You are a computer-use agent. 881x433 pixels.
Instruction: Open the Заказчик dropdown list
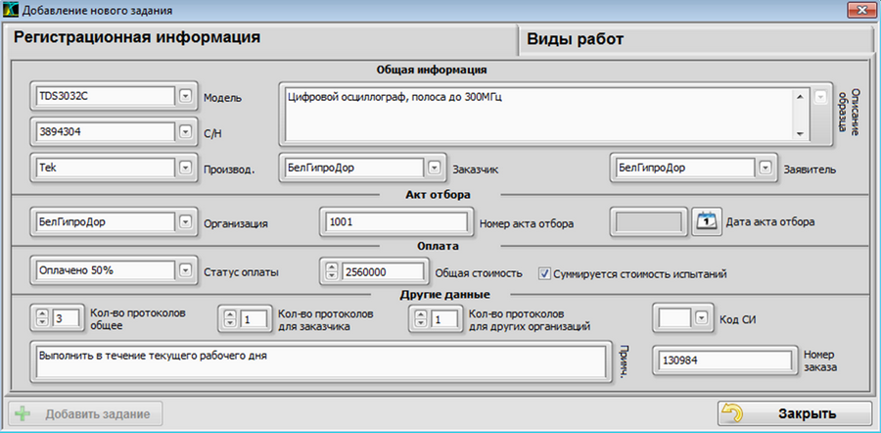pyautogui.click(x=434, y=167)
